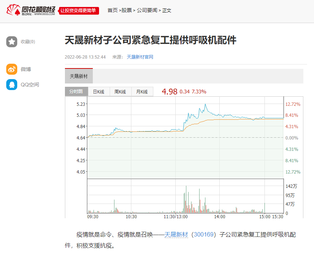
Task: Click the price peak on intraday chart
Action: [x=205, y=104]
